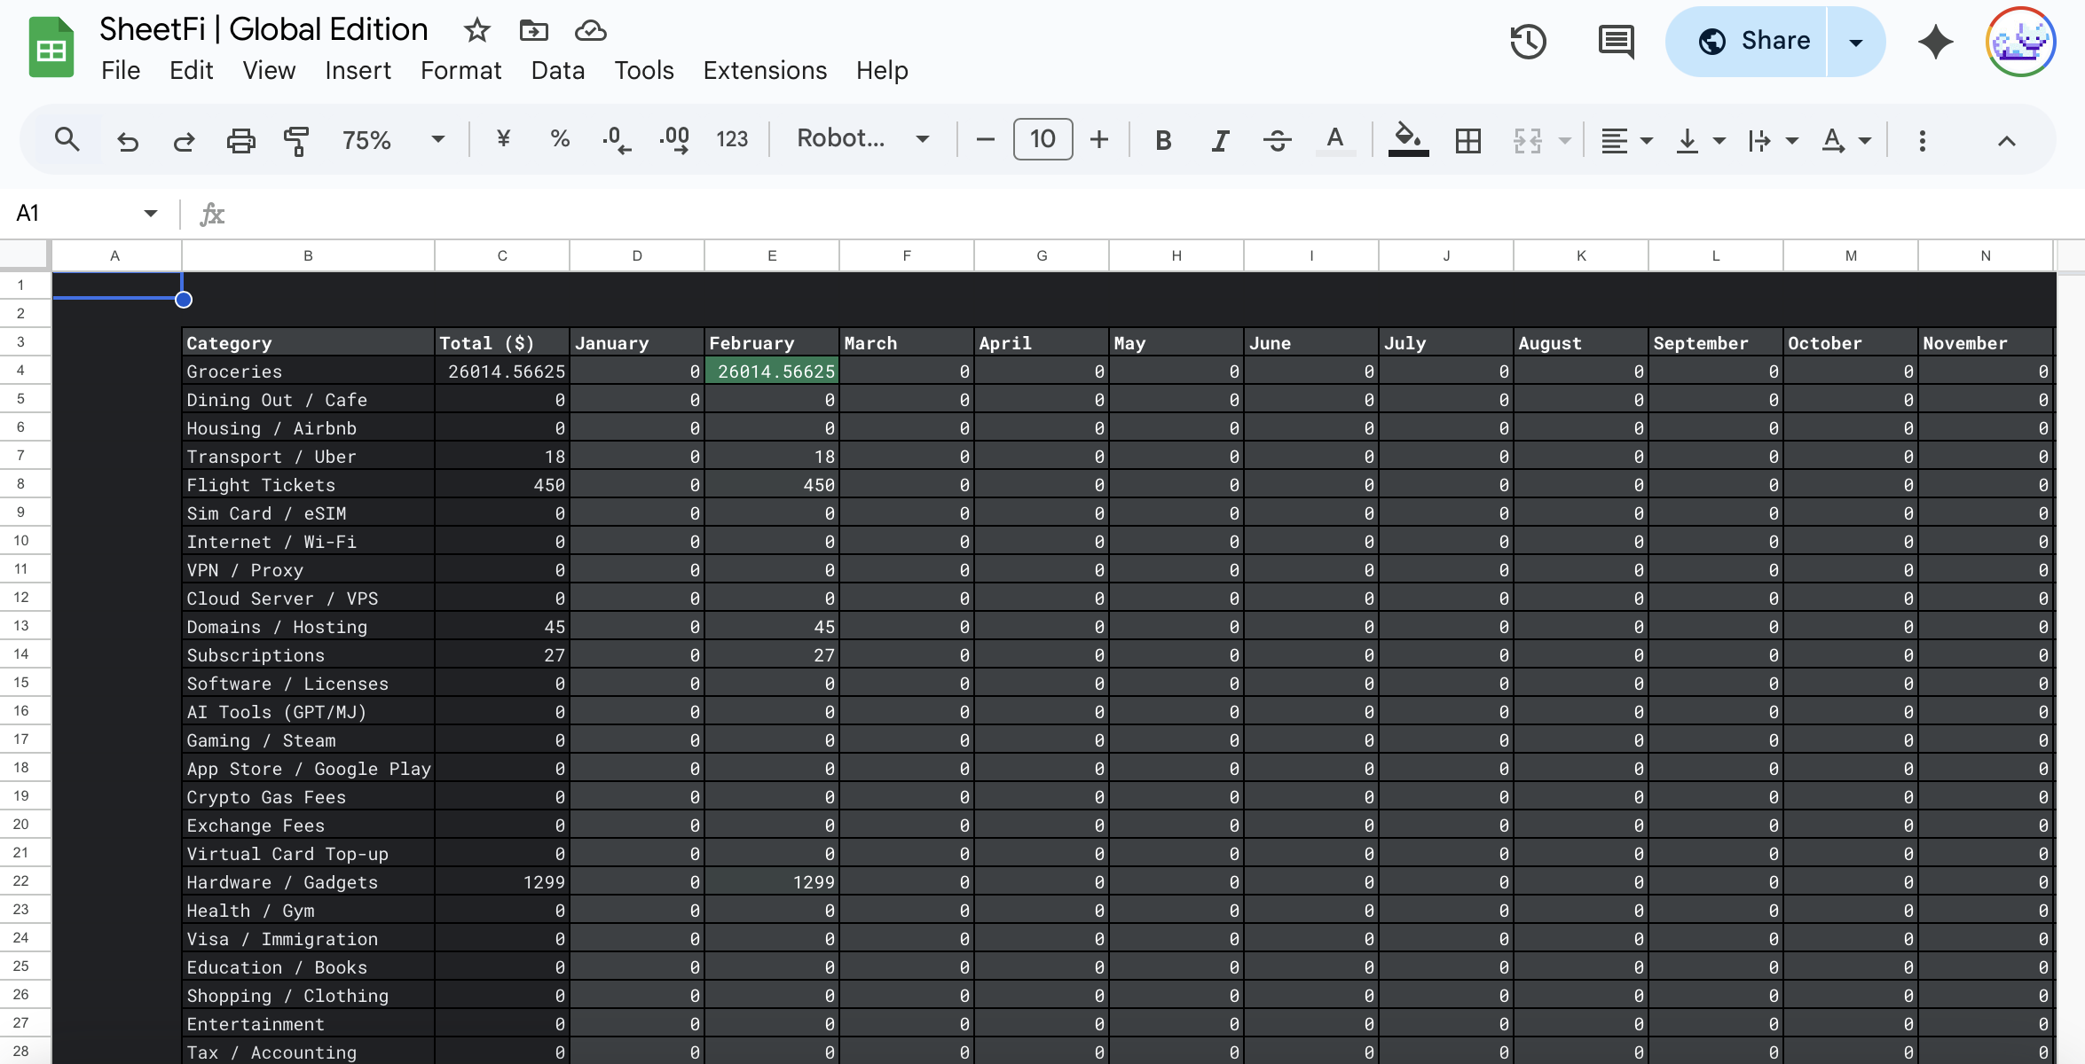Open the fill color bucket

point(1407,139)
